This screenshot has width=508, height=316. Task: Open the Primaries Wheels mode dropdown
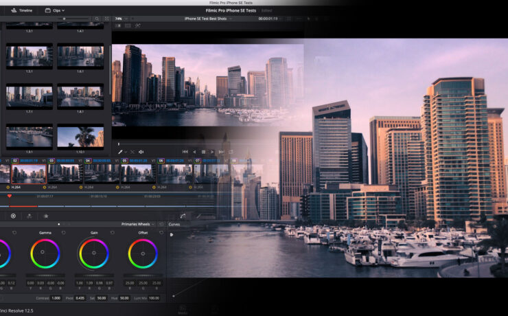pos(138,224)
